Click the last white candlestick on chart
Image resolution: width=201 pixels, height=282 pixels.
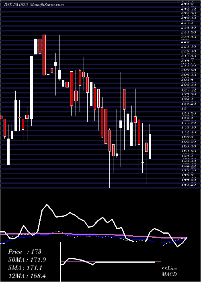pos(150,146)
